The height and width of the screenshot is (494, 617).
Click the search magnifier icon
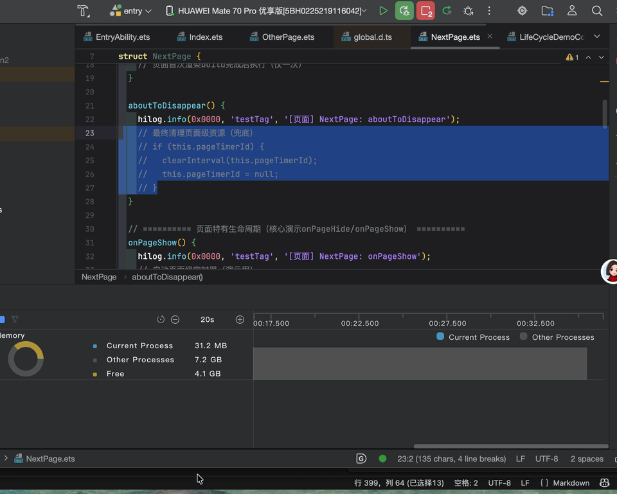coord(597,11)
